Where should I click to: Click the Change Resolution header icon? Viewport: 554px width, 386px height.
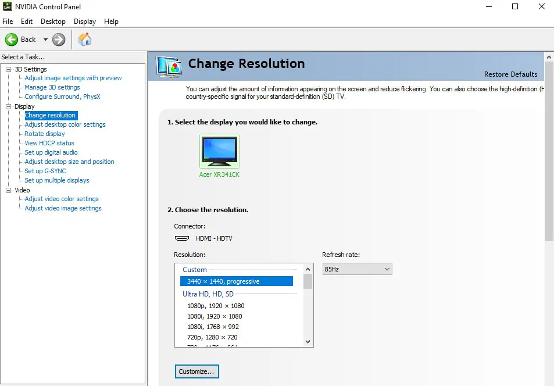(x=169, y=66)
